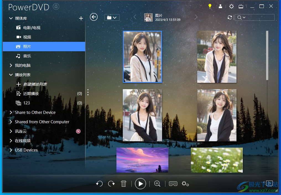The height and width of the screenshot is (195, 281).
Task: Select 电影/电视 in media library
Action: click(x=44, y=28)
